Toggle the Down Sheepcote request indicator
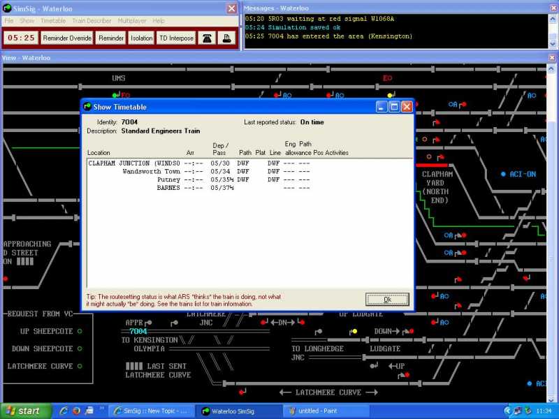The height and width of the screenshot is (419, 559). (x=80, y=348)
